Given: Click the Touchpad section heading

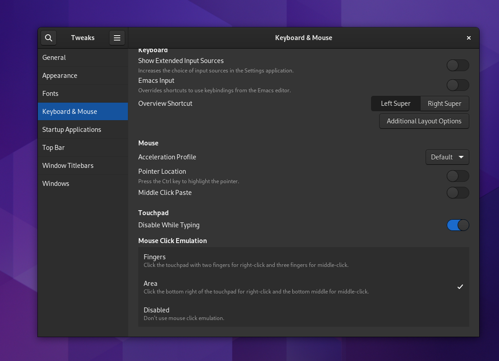Looking at the screenshot, I should point(154,213).
